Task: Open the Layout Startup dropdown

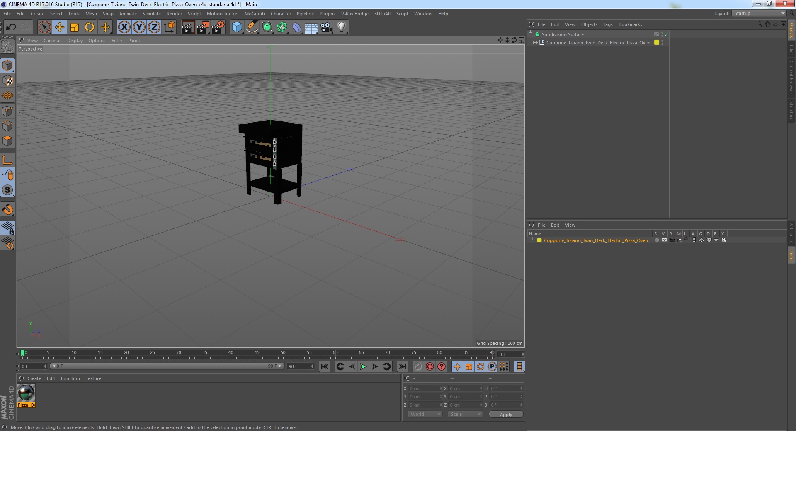Action: point(759,14)
